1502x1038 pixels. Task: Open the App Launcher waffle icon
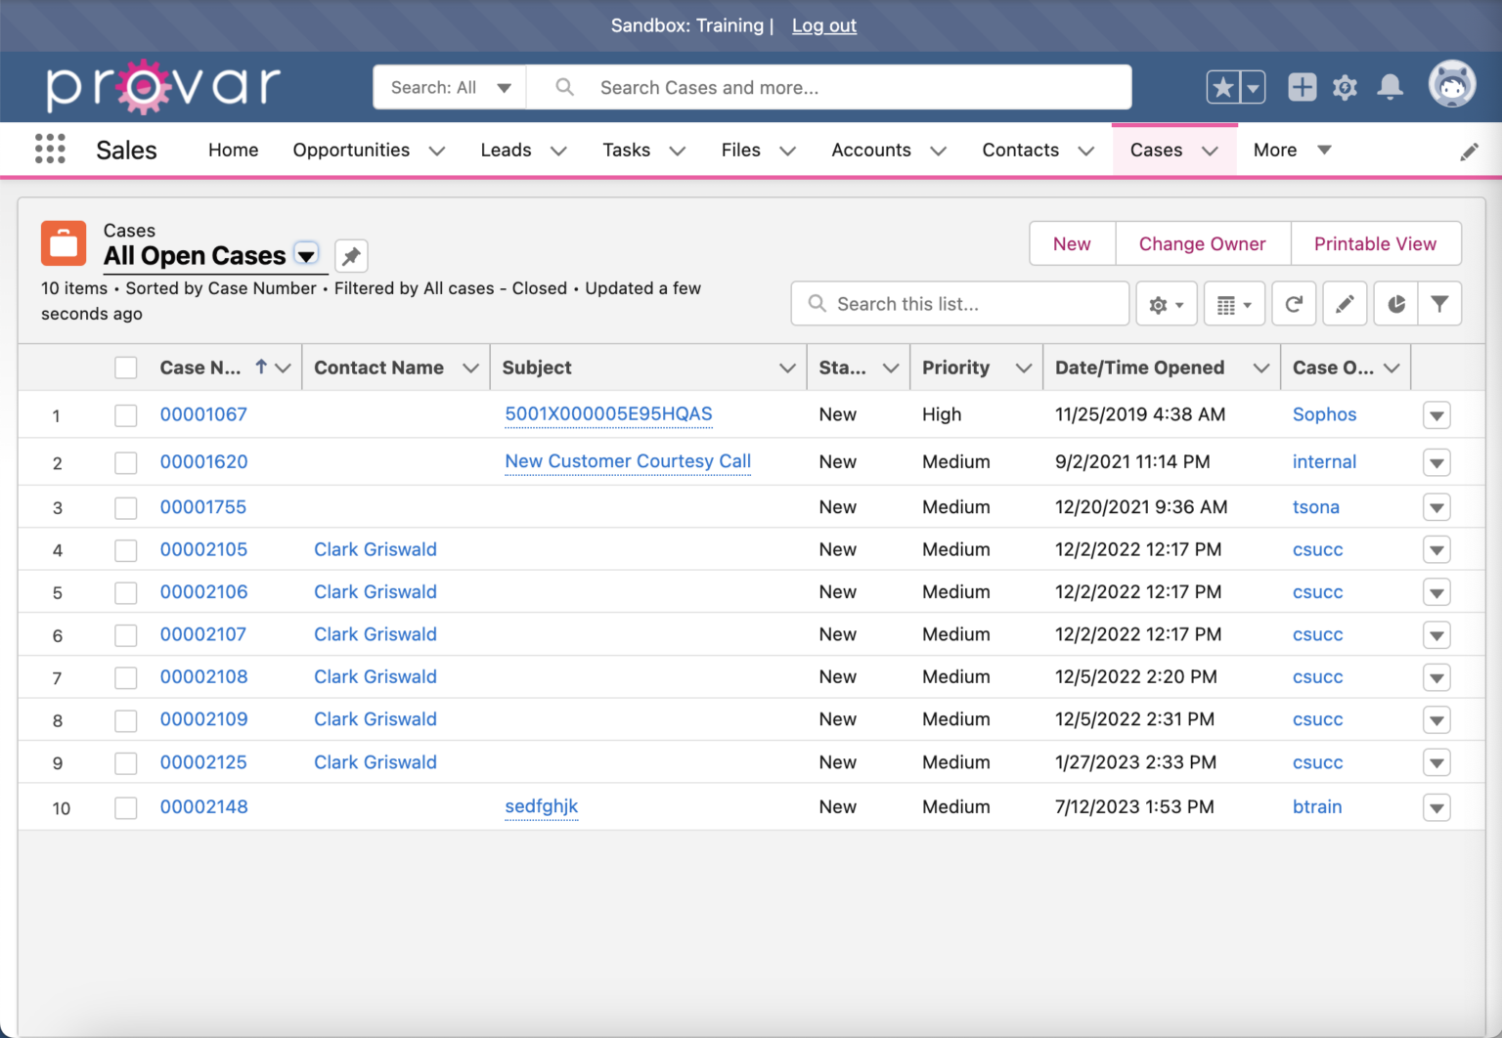(x=49, y=149)
